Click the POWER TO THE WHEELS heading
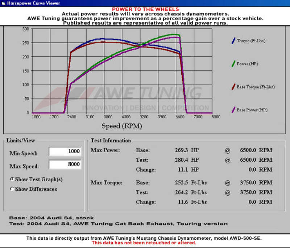 145,9
